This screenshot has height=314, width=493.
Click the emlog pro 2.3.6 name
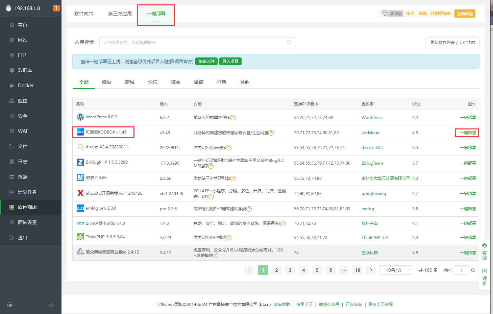pos(101,208)
